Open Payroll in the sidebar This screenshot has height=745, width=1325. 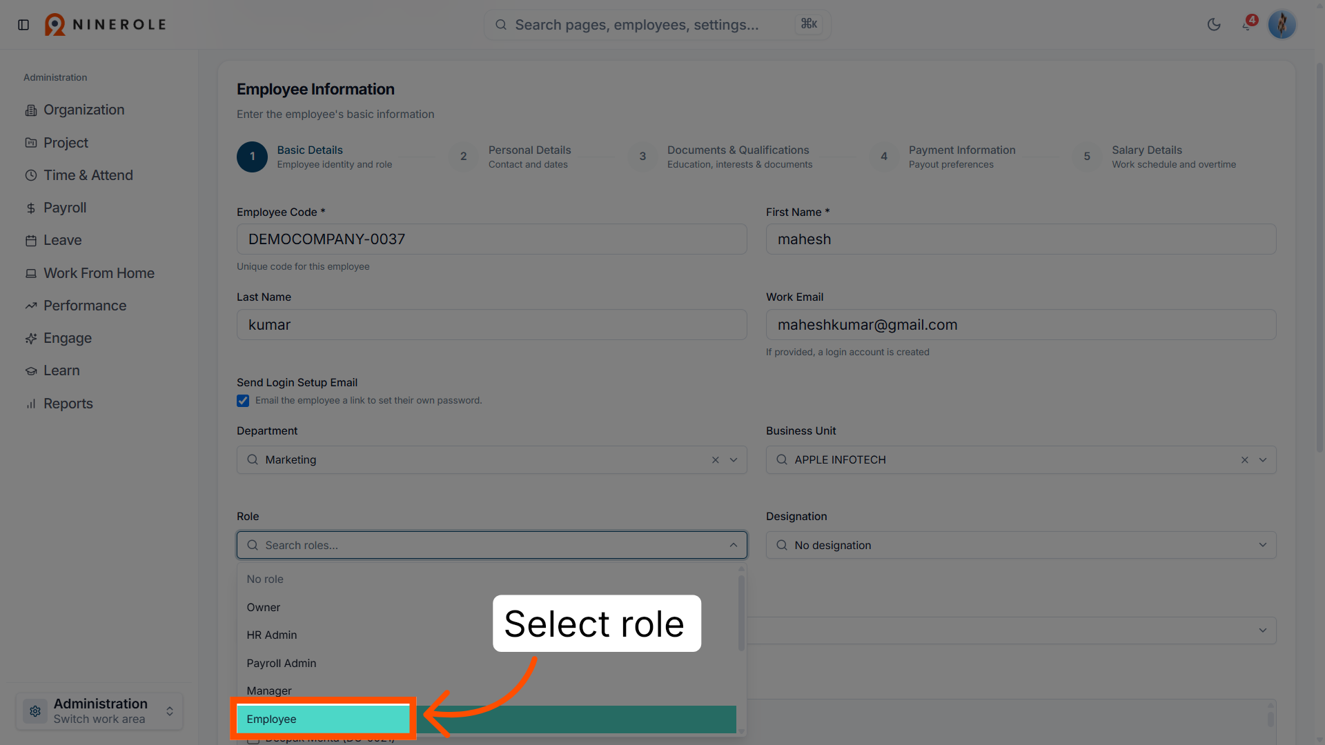point(65,208)
